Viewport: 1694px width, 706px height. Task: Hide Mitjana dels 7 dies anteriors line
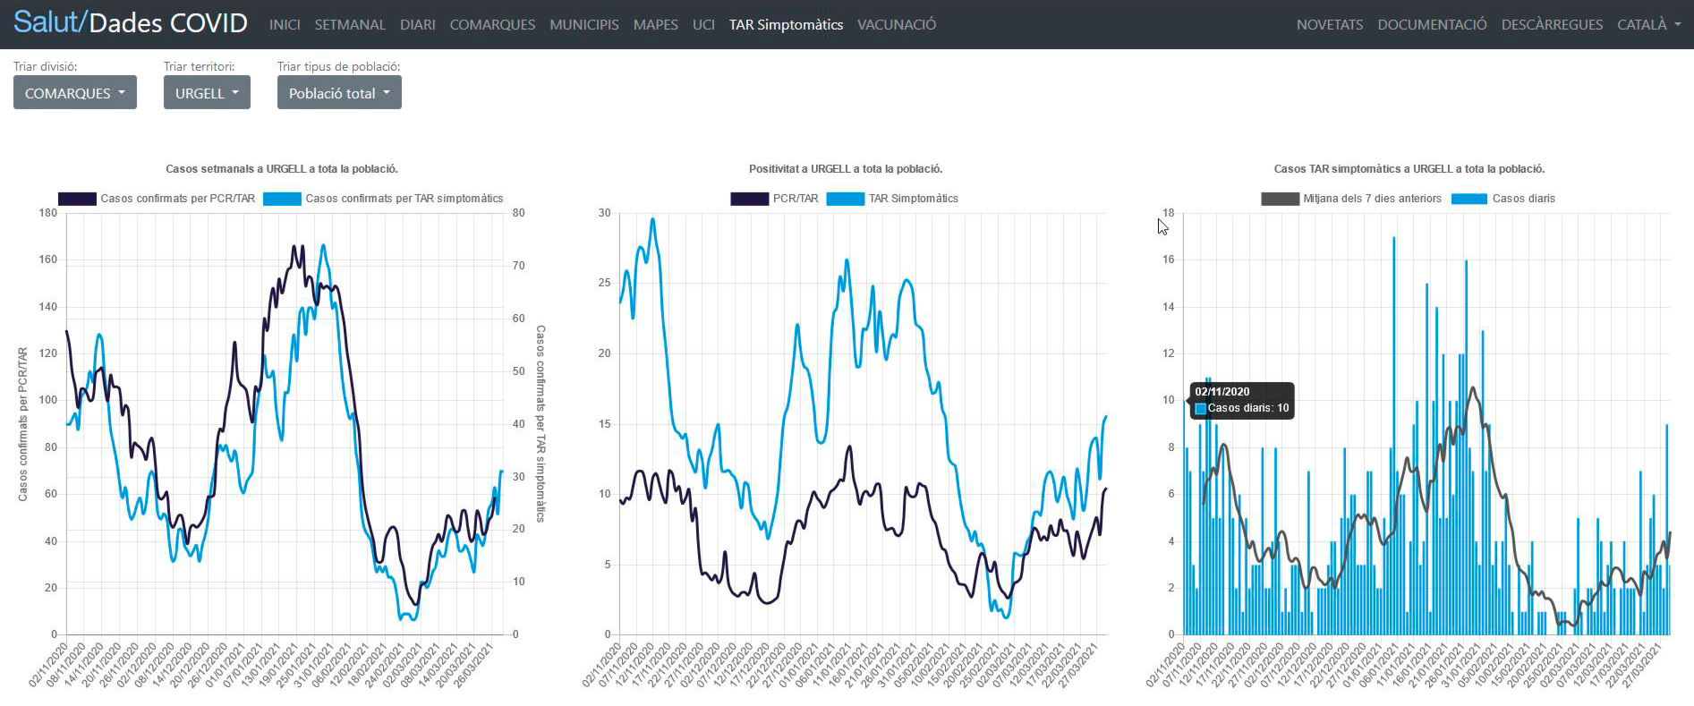(x=1280, y=199)
